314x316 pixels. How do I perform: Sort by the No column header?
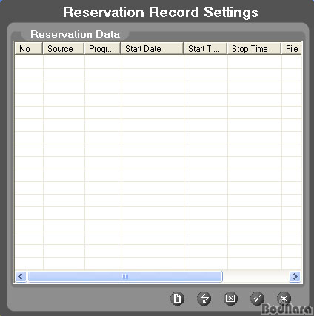[28, 49]
